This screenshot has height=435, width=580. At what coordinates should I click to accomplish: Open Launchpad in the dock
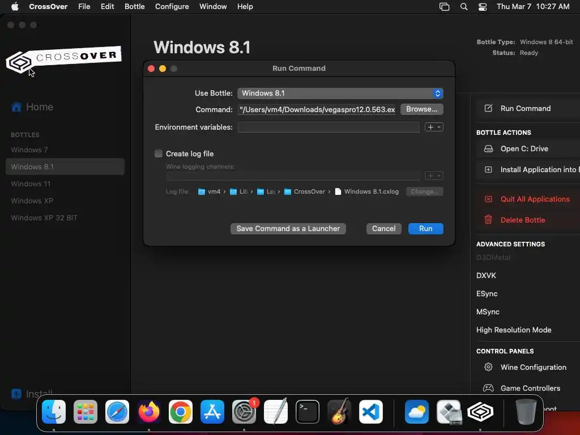pos(86,412)
